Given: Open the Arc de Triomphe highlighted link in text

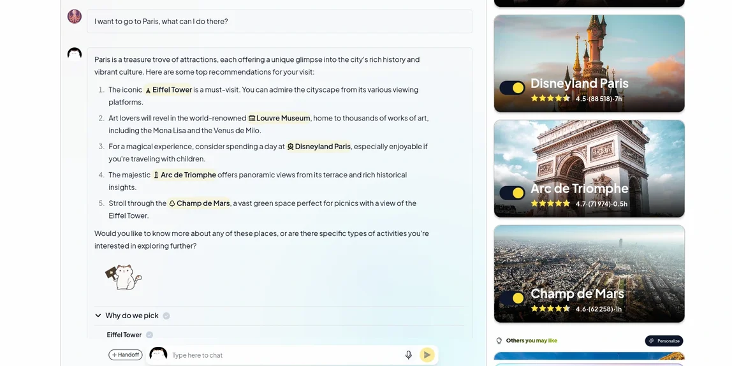Looking at the screenshot, I should click(x=184, y=175).
